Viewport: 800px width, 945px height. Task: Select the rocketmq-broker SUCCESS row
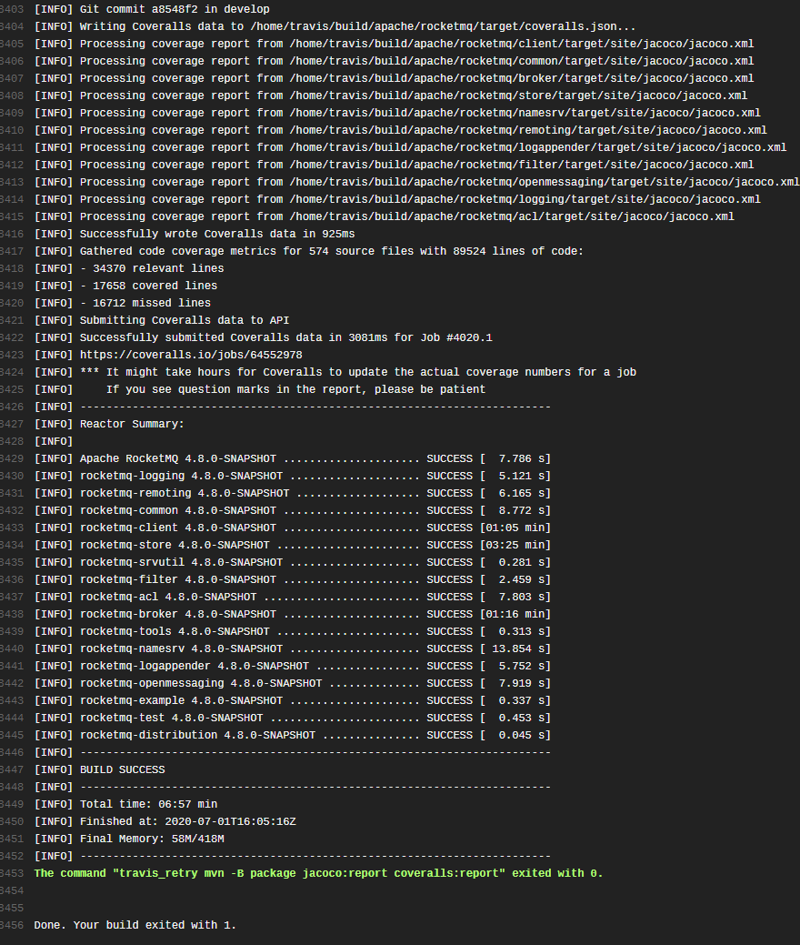(x=292, y=614)
